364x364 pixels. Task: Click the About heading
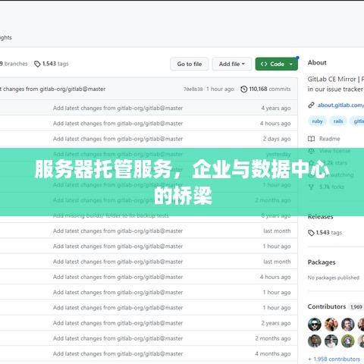coord(317,63)
